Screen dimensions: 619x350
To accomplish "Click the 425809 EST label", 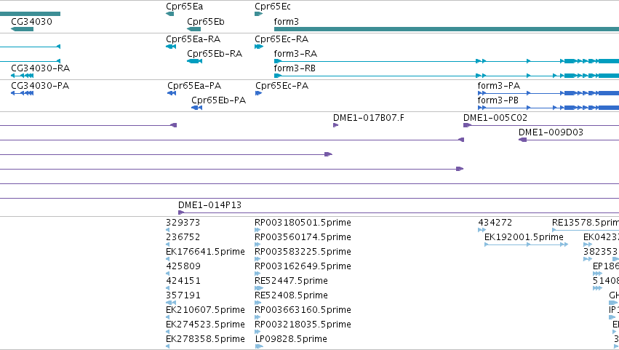I will (183, 266).
